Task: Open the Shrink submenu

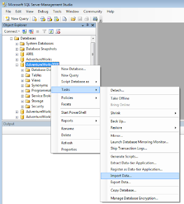Action: (x=140, y=113)
